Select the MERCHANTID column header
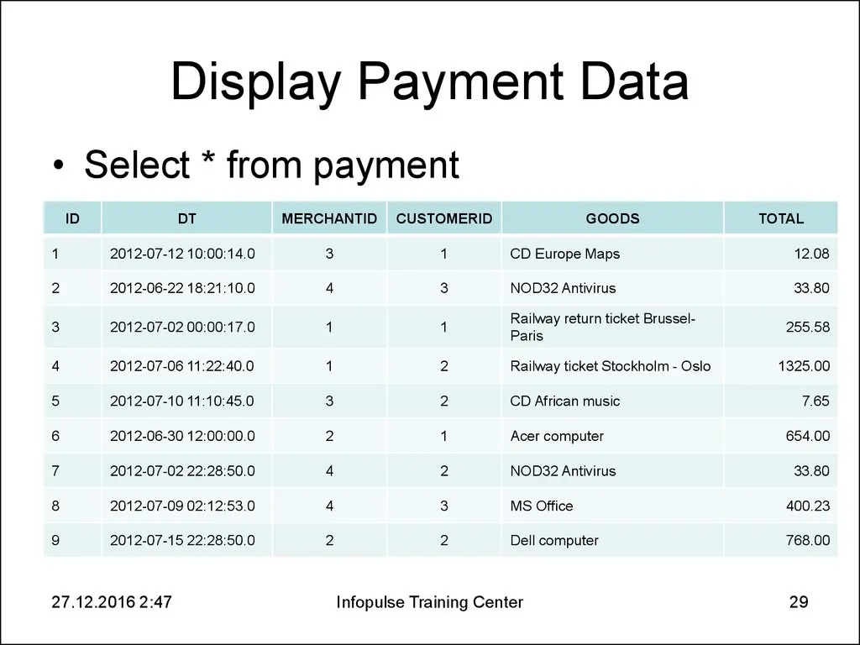 pyautogui.click(x=329, y=218)
